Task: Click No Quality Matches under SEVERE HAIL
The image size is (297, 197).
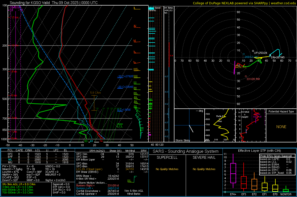Action: pyautogui.click(x=204, y=169)
